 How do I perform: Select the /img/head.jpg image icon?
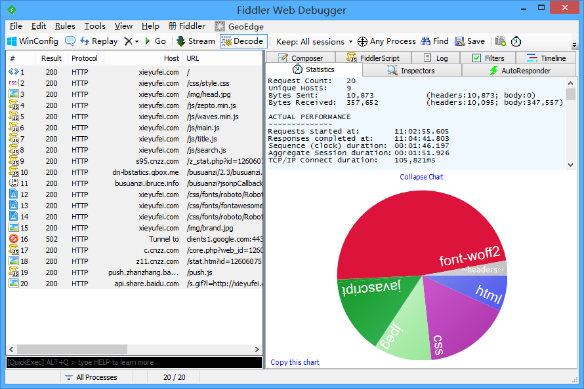tap(14, 94)
